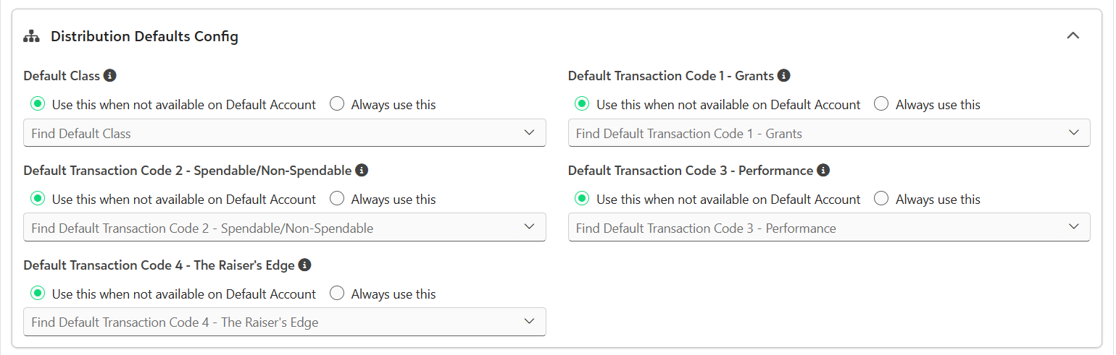This screenshot has width=1116, height=355.
Task: Click Find Default Transaction Code 4 Raiser's Edge field
Action: 285,322
